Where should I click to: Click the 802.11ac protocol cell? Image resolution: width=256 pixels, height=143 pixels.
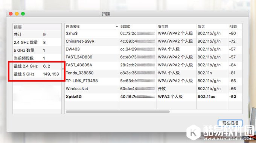pyautogui.click(x=206, y=97)
